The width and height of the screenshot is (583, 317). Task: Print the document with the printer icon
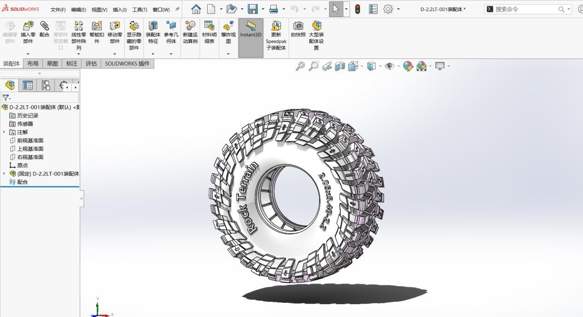tap(274, 9)
